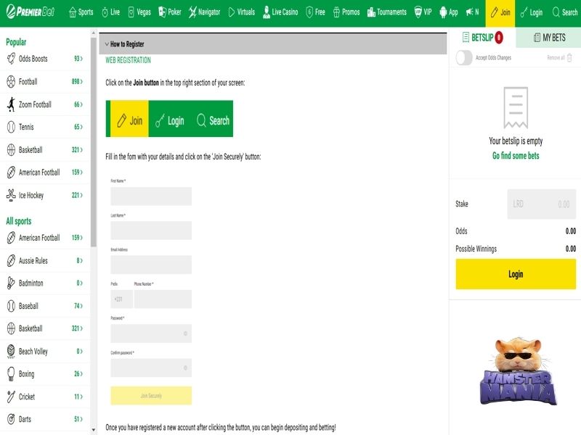Viewport: 581px width, 435px height.
Task: Switch to the BETSLIP tab
Action: click(482, 38)
